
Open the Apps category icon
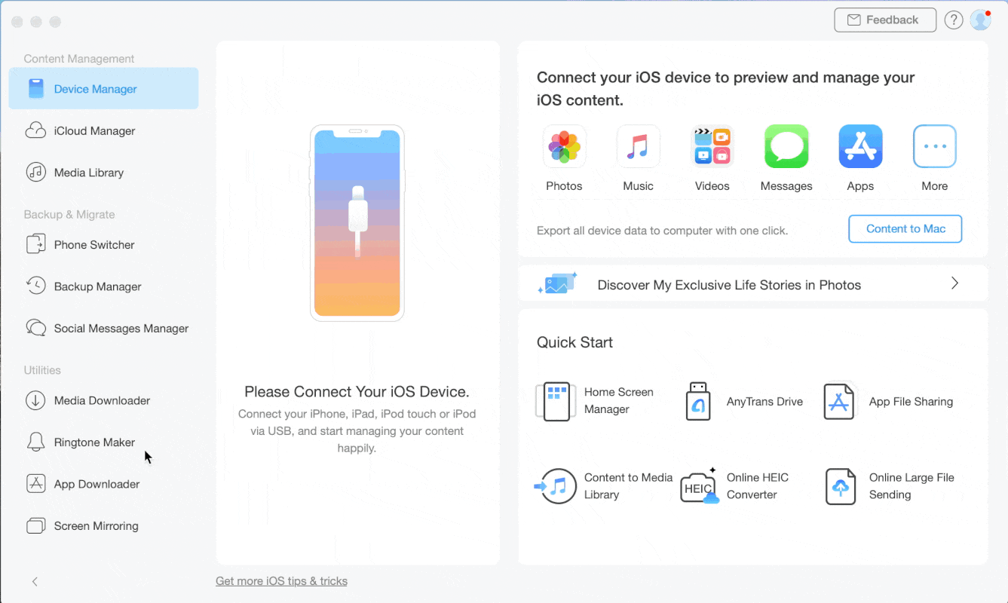[860, 146]
